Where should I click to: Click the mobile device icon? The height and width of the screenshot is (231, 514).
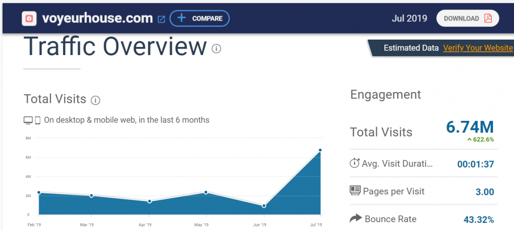point(38,120)
